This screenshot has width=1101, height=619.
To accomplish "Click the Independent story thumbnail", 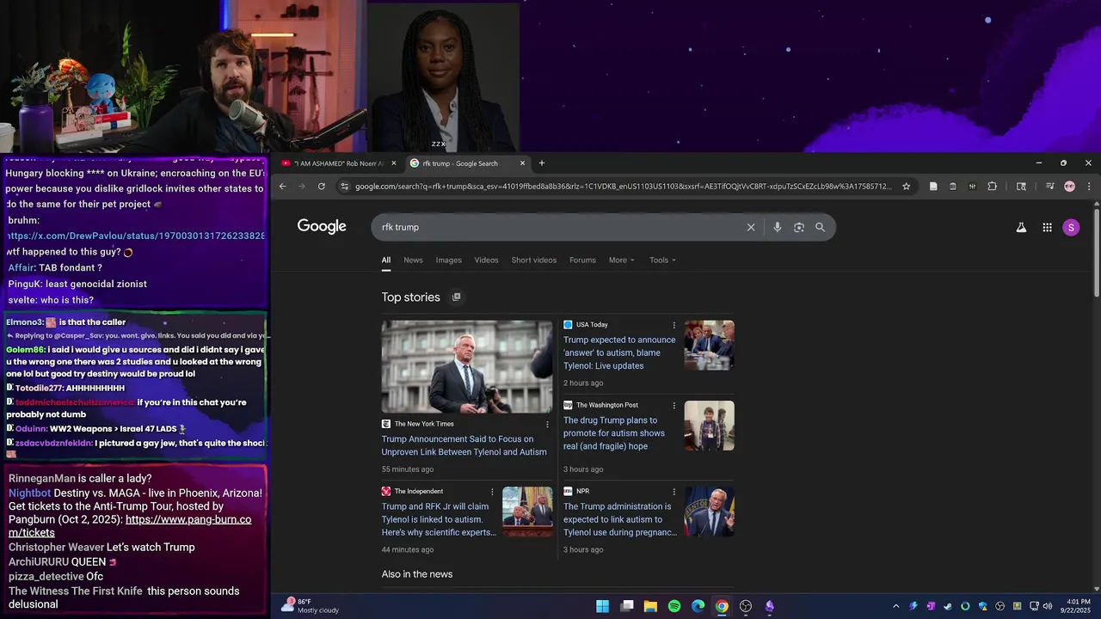I will point(527,512).
